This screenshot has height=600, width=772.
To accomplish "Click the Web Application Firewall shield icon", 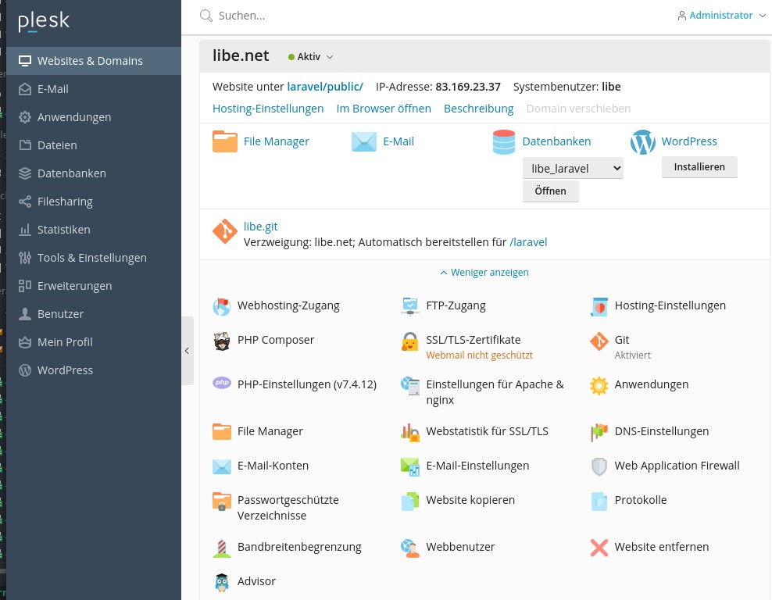I will click(x=599, y=466).
